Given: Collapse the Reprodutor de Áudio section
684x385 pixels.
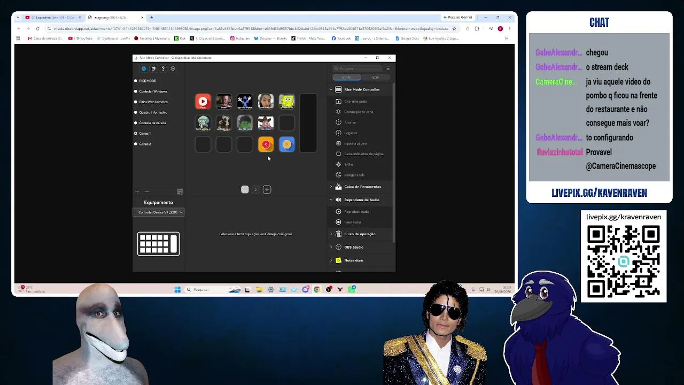Looking at the screenshot, I should point(331,199).
